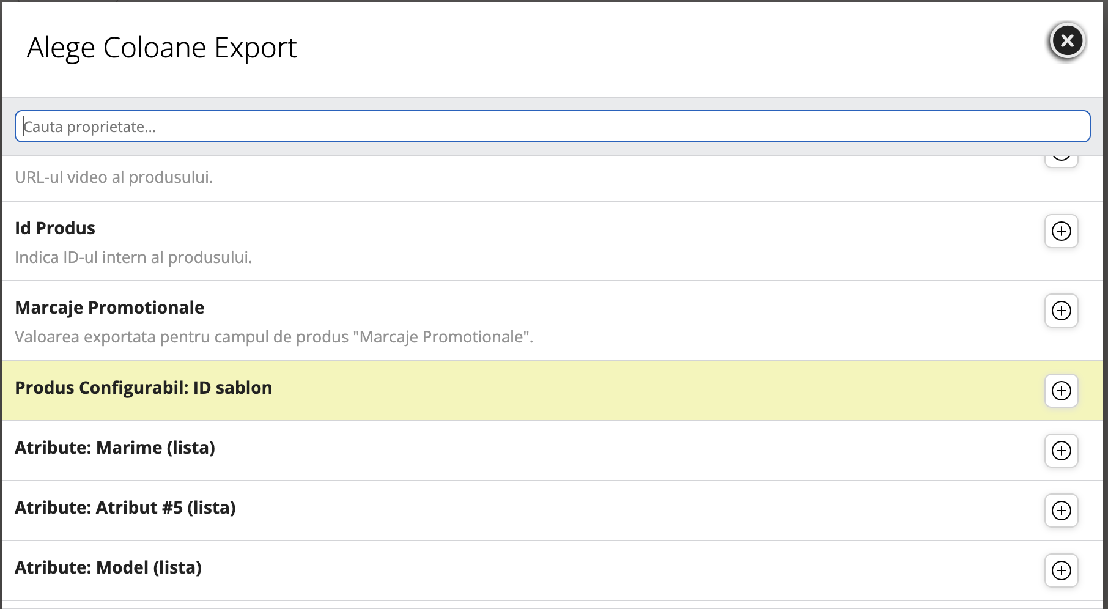
Task: Close the Alege Coloane Export dialog
Action: [1067, 41]
